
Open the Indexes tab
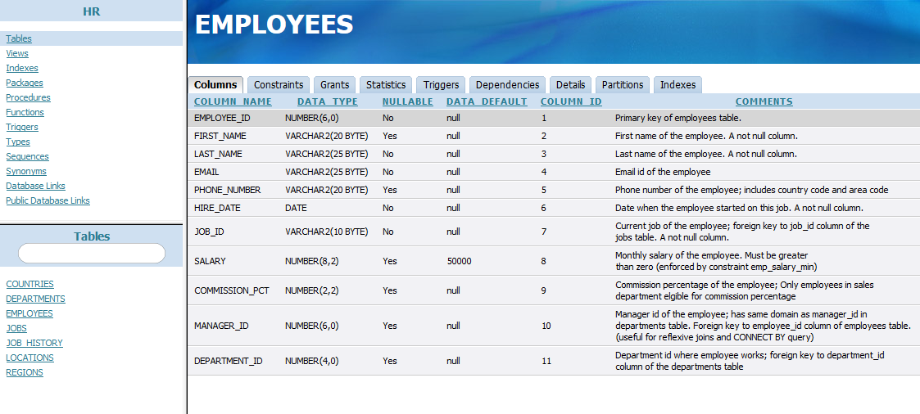(678, 85)
